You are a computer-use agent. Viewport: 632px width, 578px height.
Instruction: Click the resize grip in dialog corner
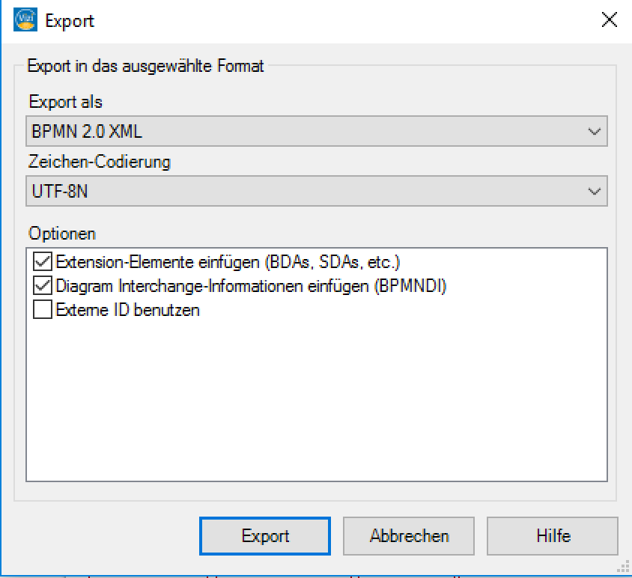pos(624,566)
